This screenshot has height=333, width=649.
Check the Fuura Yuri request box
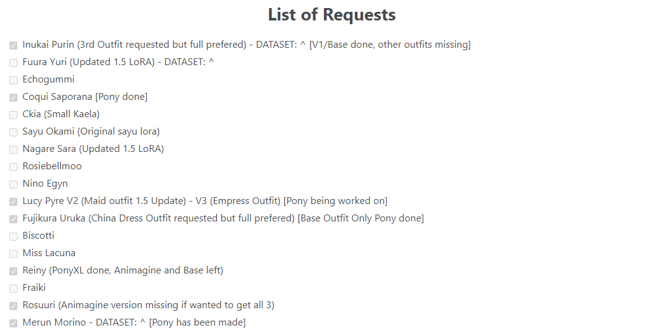pos(13,62)
